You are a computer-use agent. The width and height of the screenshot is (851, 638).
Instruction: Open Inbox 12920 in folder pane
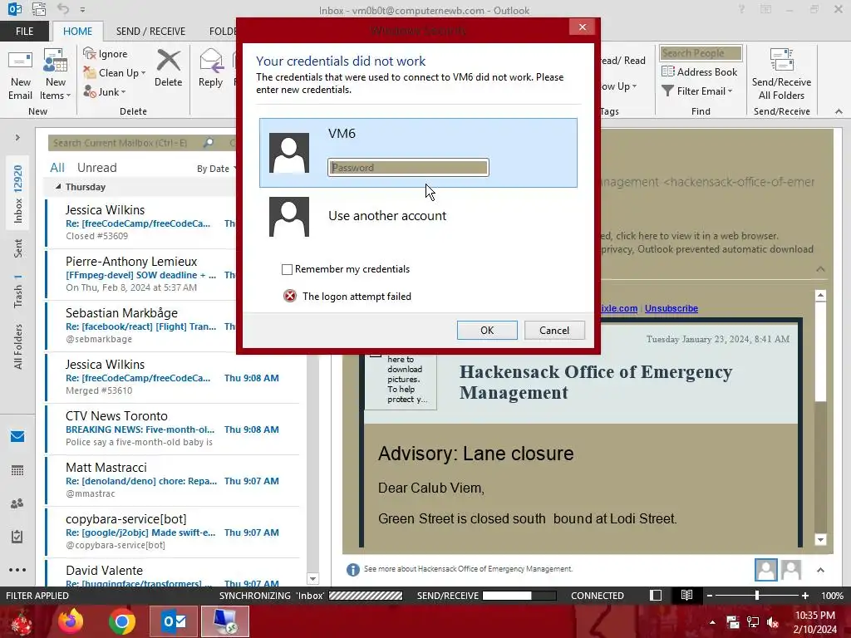[x=18, y=194]
